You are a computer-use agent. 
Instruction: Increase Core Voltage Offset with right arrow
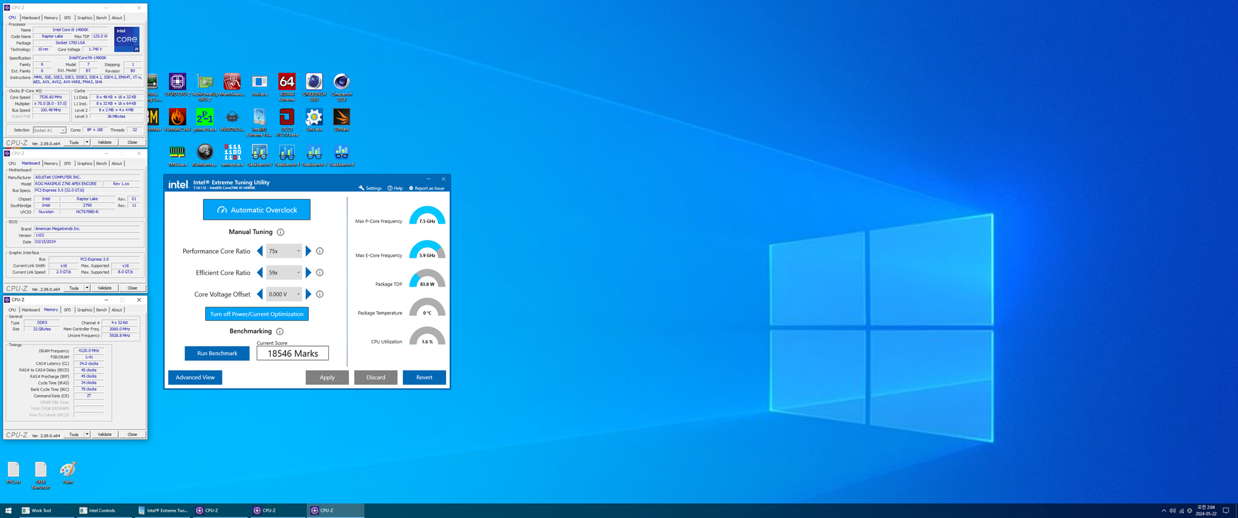[x=308, y=294]
